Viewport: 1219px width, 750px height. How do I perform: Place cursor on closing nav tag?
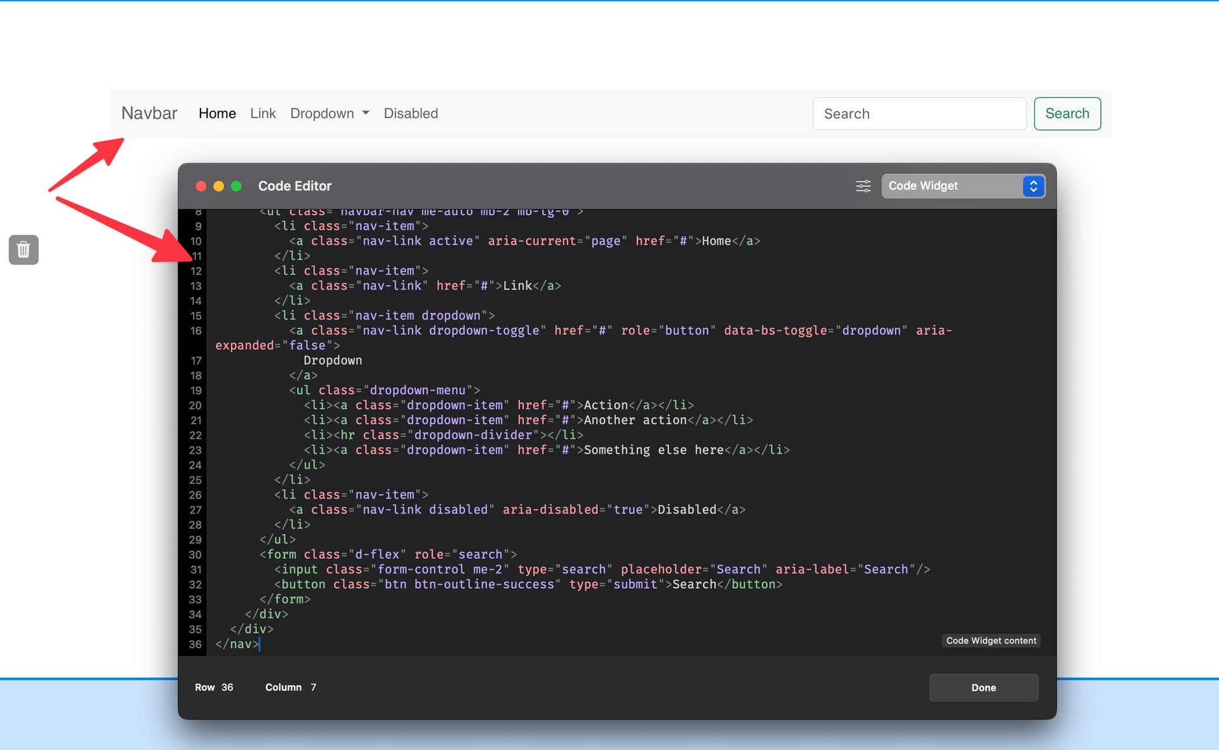pyautogui.click(x=237, y=644)
